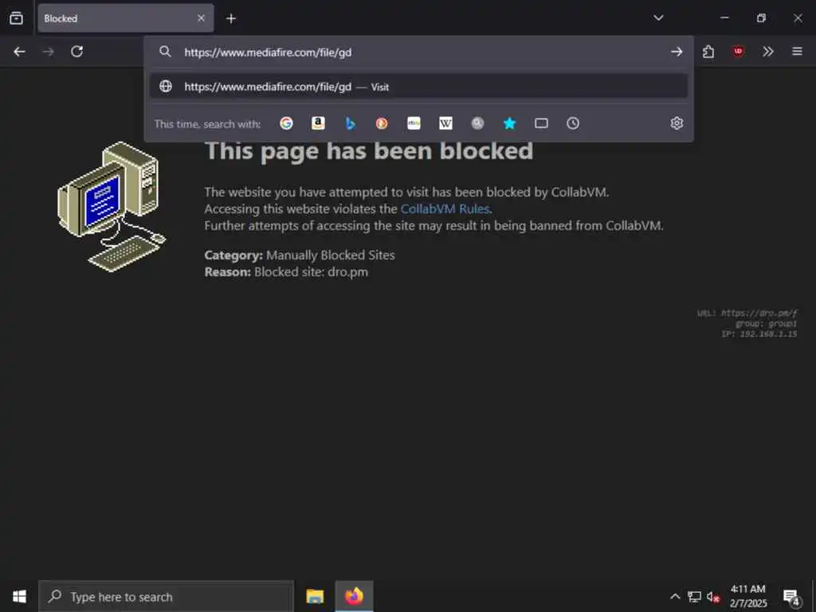This screenshot has height=612, width=816.
Task: Switch to the Blocked tab
Action: (x=125, y=18)
